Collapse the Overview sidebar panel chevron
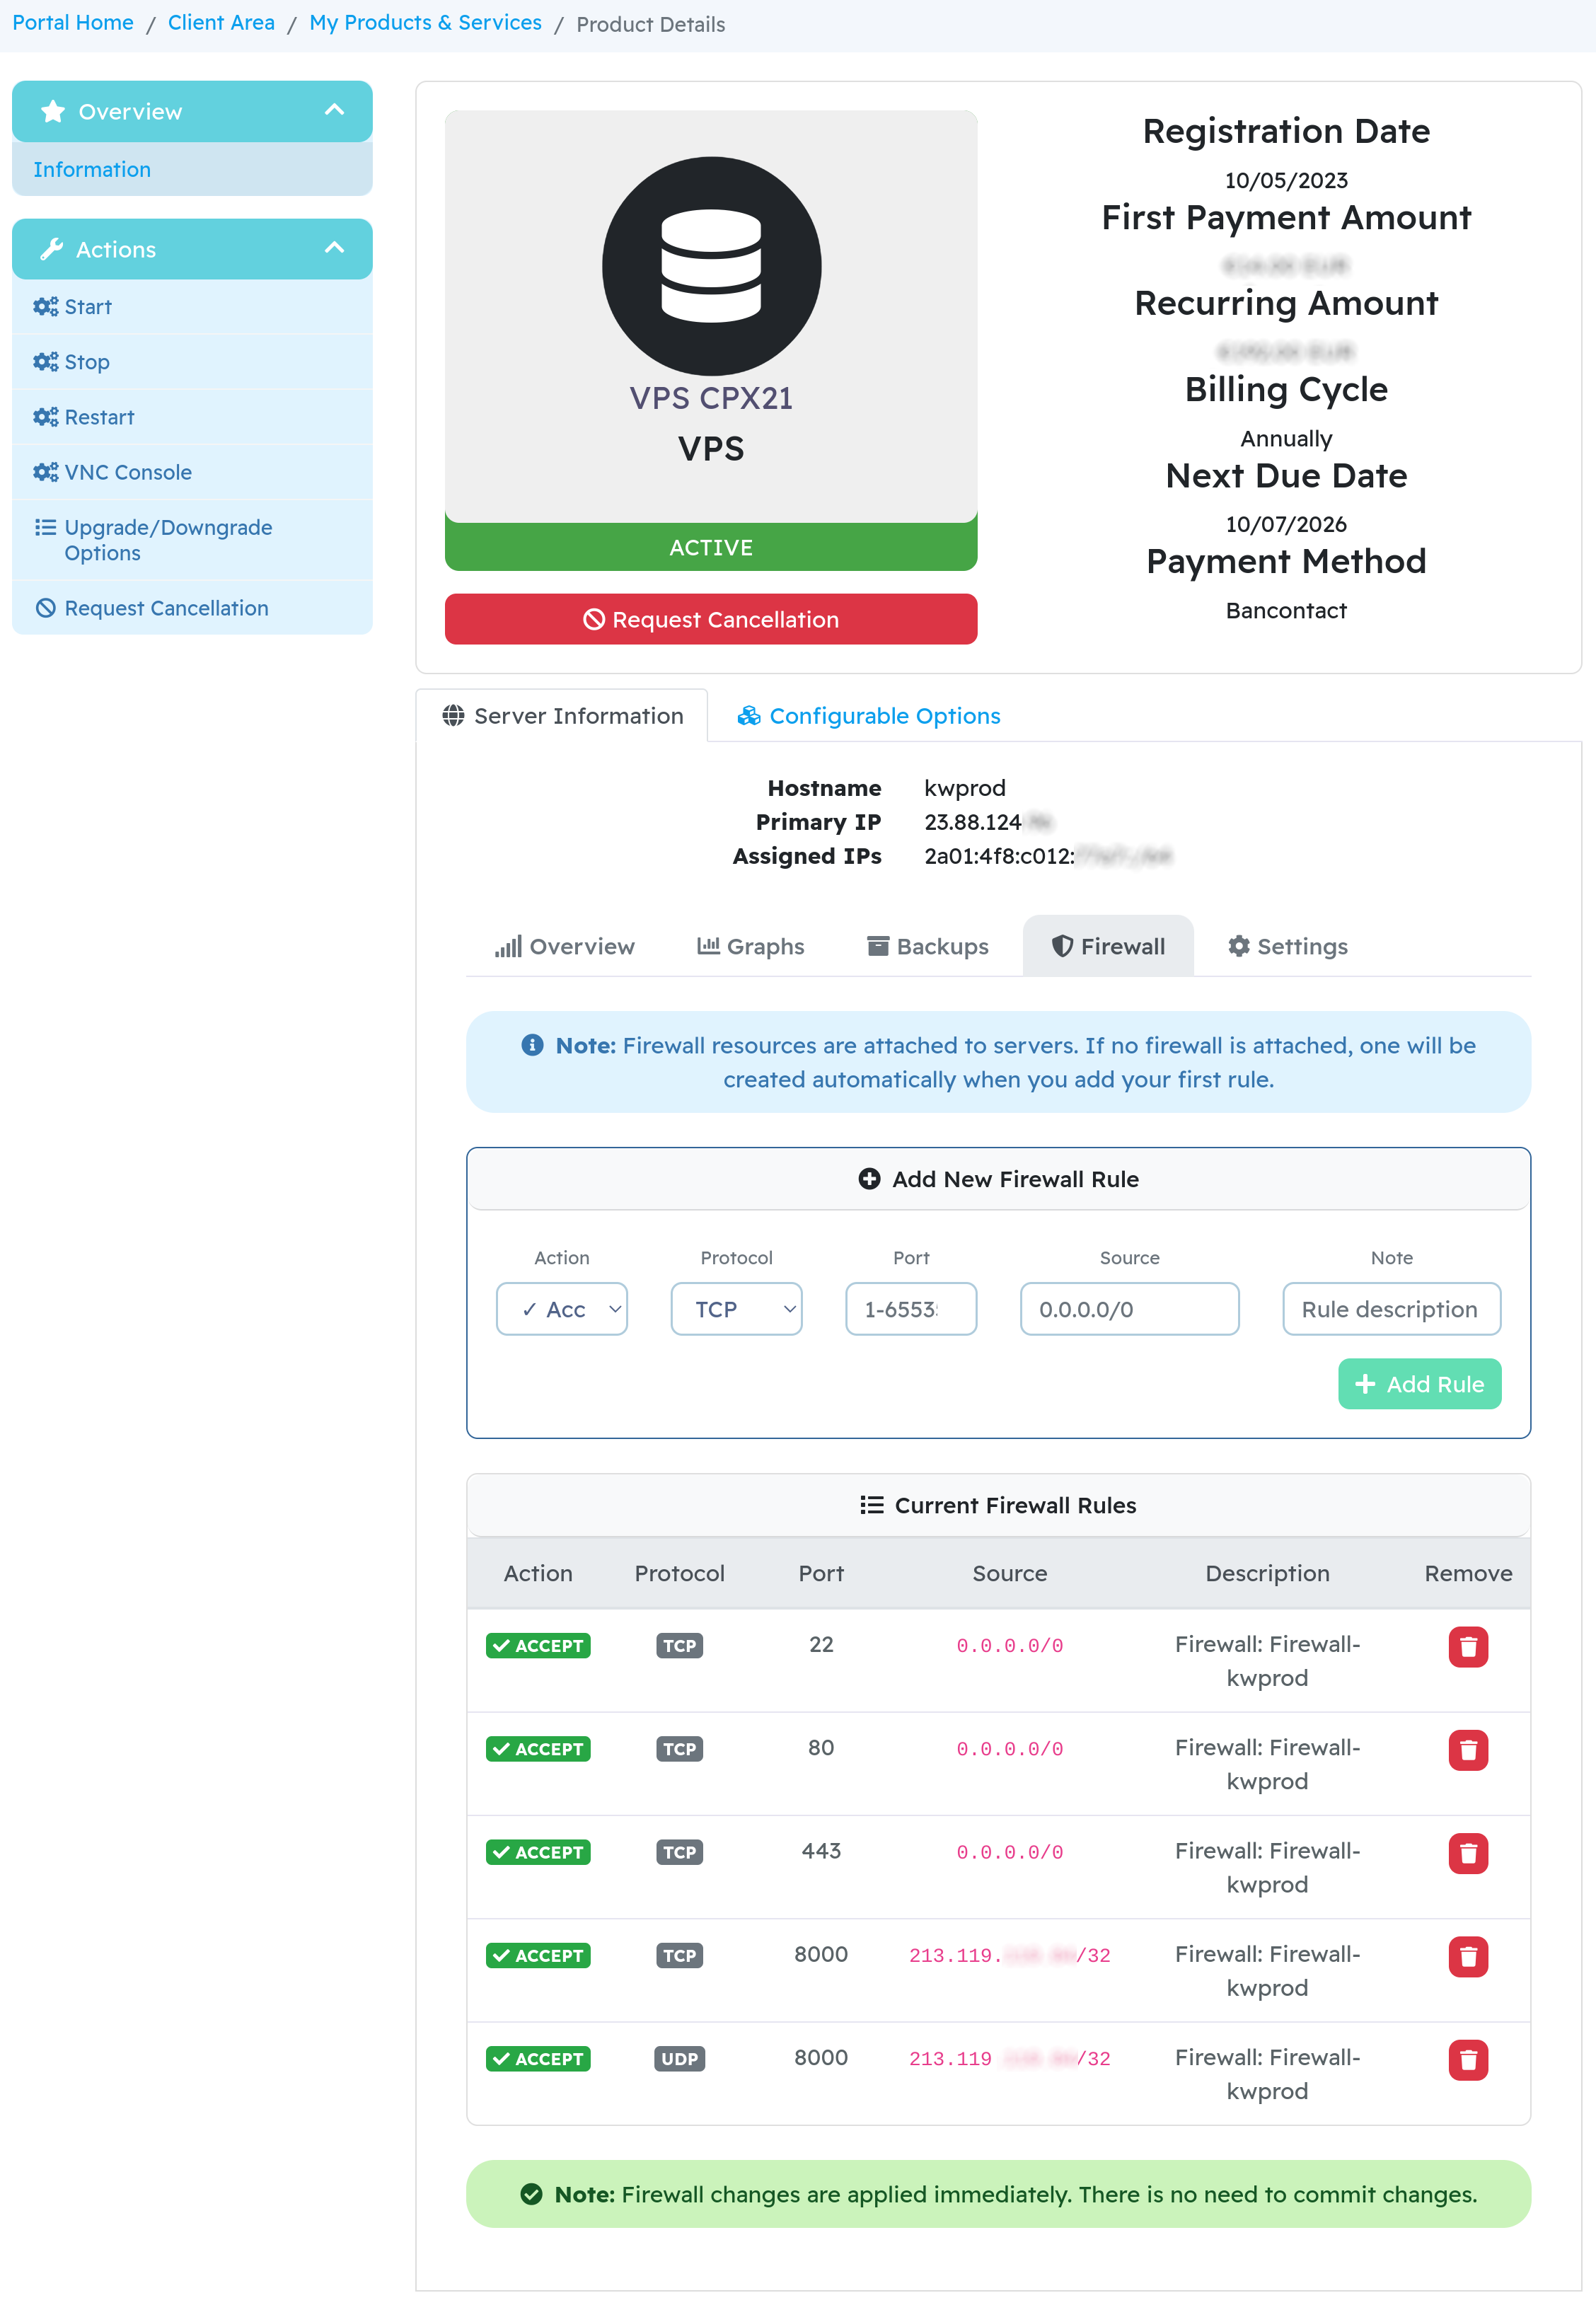 point(335,110)
